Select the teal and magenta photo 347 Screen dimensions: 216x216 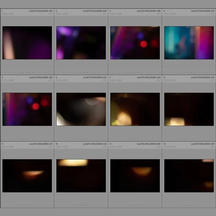point(189,43)
